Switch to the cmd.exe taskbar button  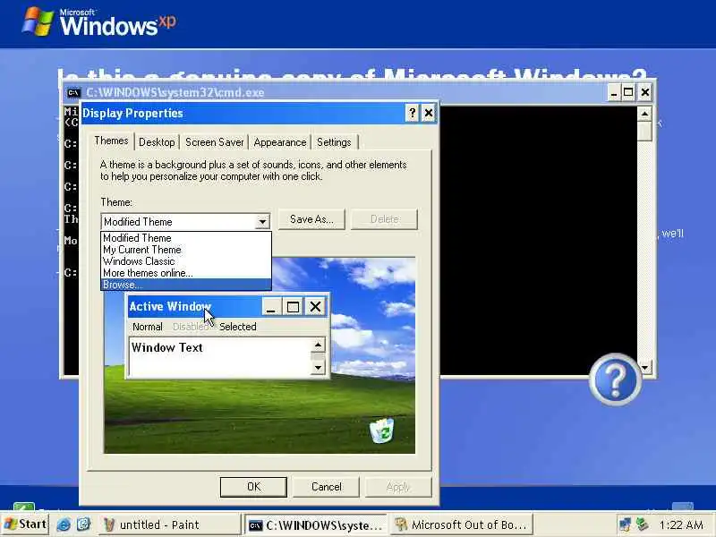(315, 525)
